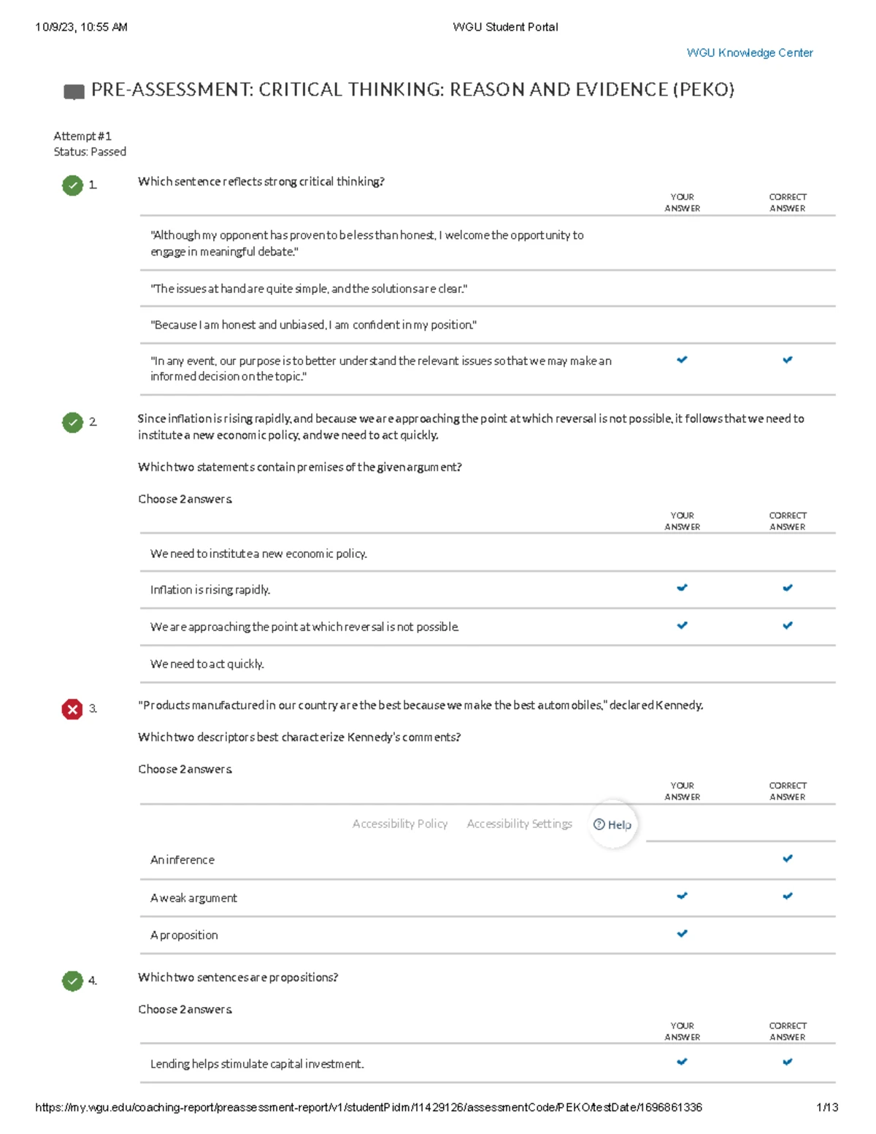Image resolution: width=876 pixels, height=1134 pixels.
Task: Select the 'We need to act quickly' answer row
Action: pos(207,664)
